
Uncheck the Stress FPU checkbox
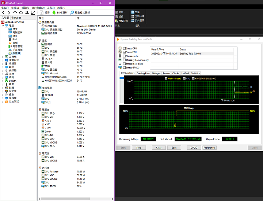(124, 52)
